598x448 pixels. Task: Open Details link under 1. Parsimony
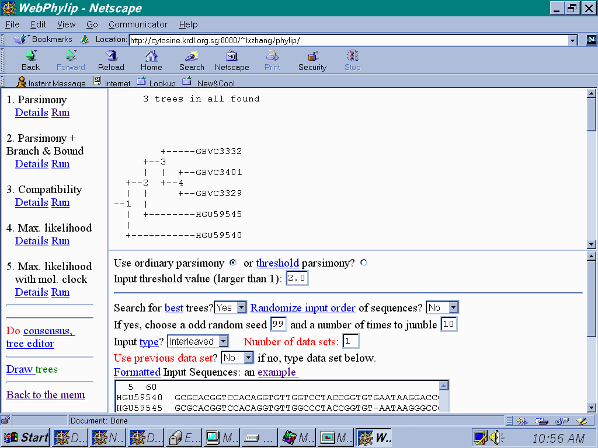(32, 113)
